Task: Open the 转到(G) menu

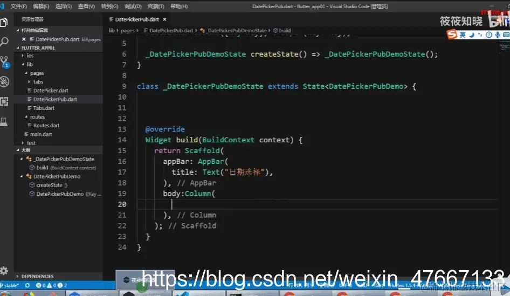Action: pyautogui.click(x=109, y=6)
